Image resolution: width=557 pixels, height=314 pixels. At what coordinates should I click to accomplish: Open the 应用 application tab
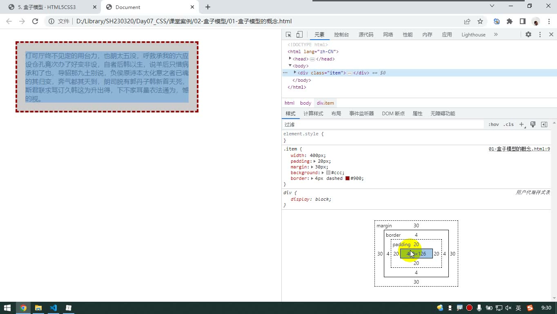(x=447, y=35)
